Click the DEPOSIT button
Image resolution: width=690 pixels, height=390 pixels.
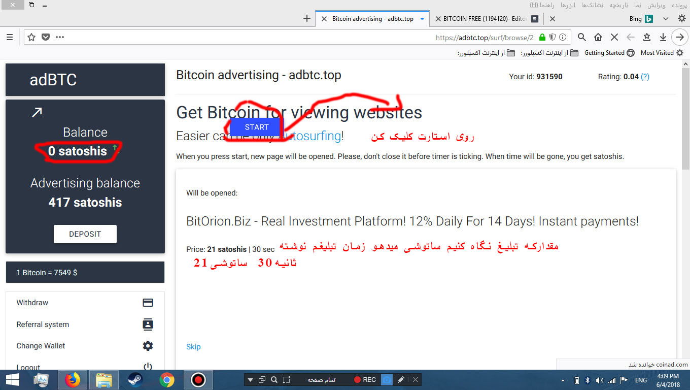[x=85, y=234]
